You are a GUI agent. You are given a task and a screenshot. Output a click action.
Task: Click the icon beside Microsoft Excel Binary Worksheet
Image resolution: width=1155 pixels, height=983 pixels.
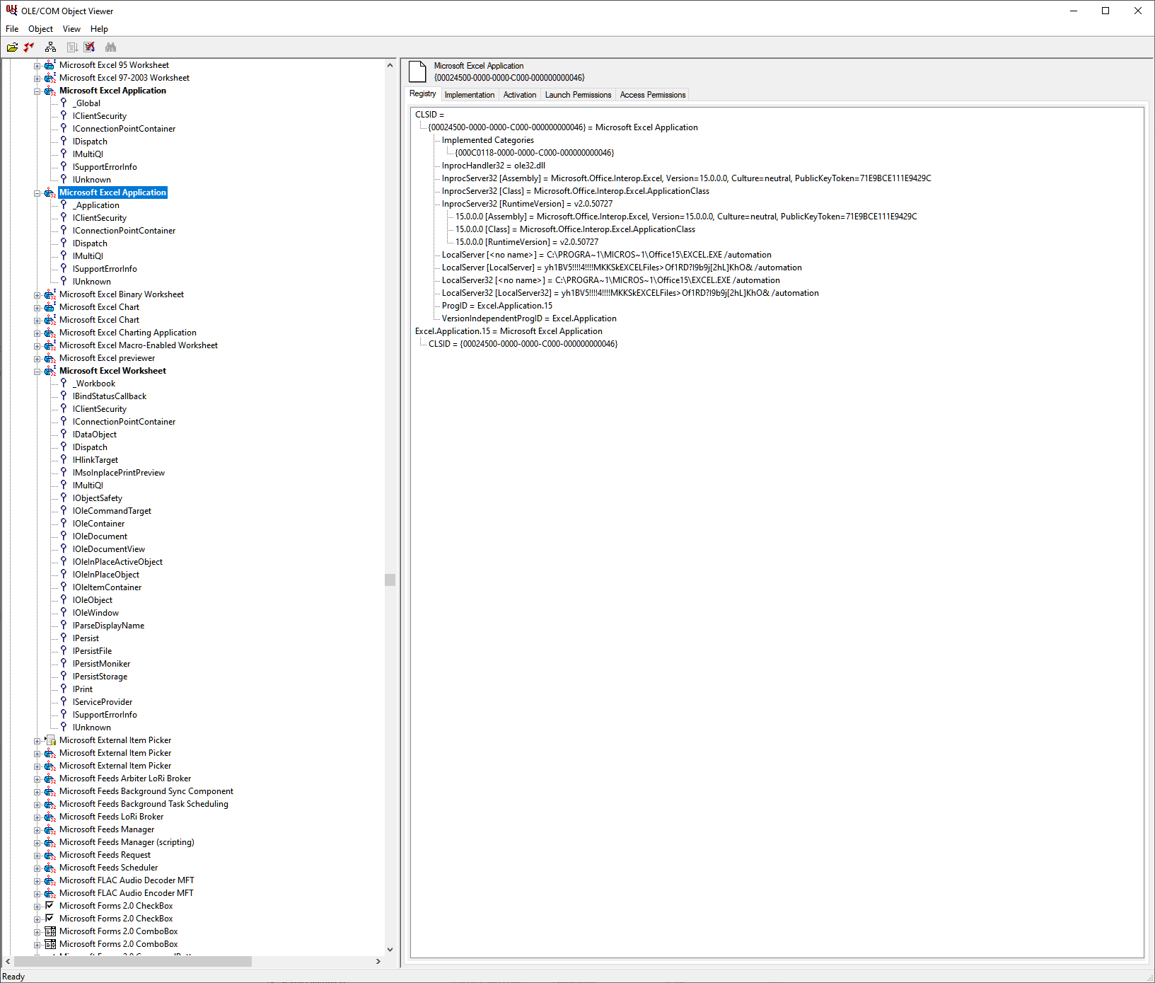tap(50, 294)
